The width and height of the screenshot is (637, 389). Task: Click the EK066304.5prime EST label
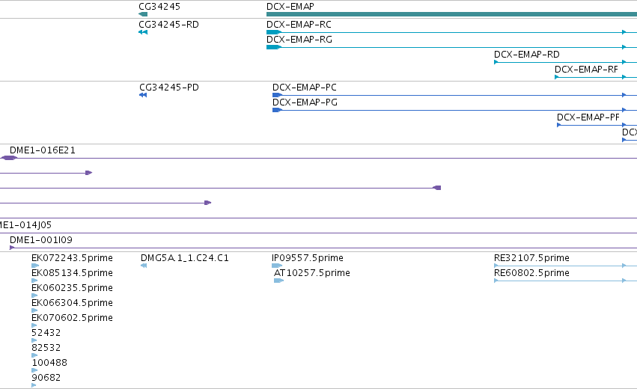[x=72, y=303]
